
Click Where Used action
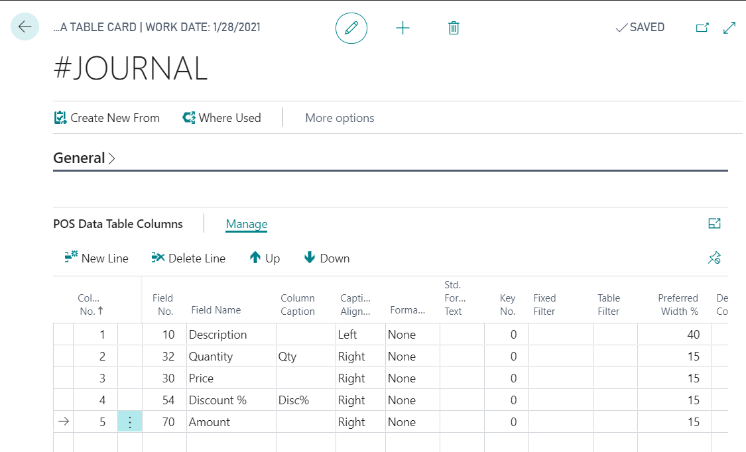[221, 118]
